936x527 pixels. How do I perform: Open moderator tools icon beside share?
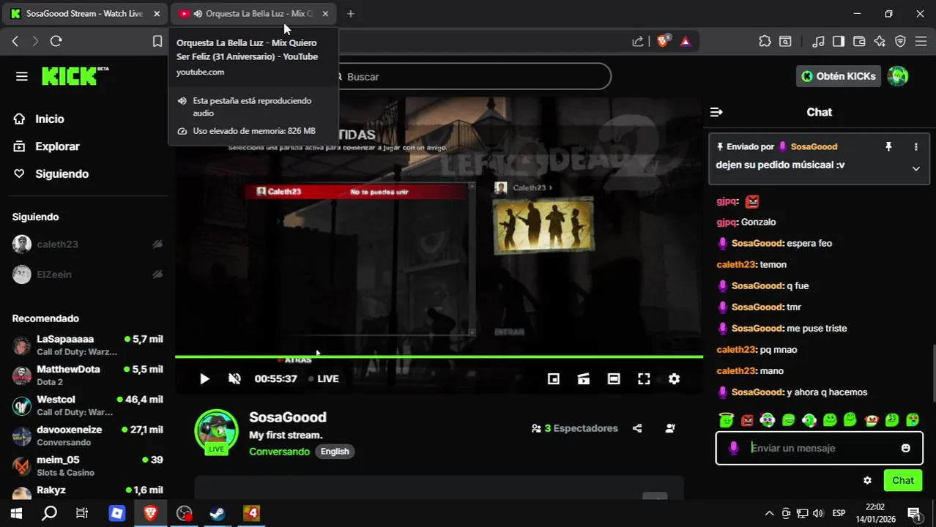(x=670, y=428)
